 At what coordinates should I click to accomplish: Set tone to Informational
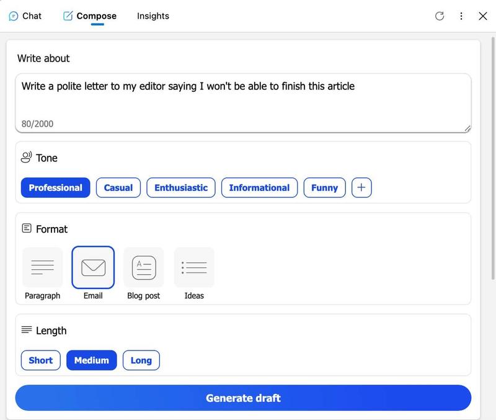[x=259, y=187]
